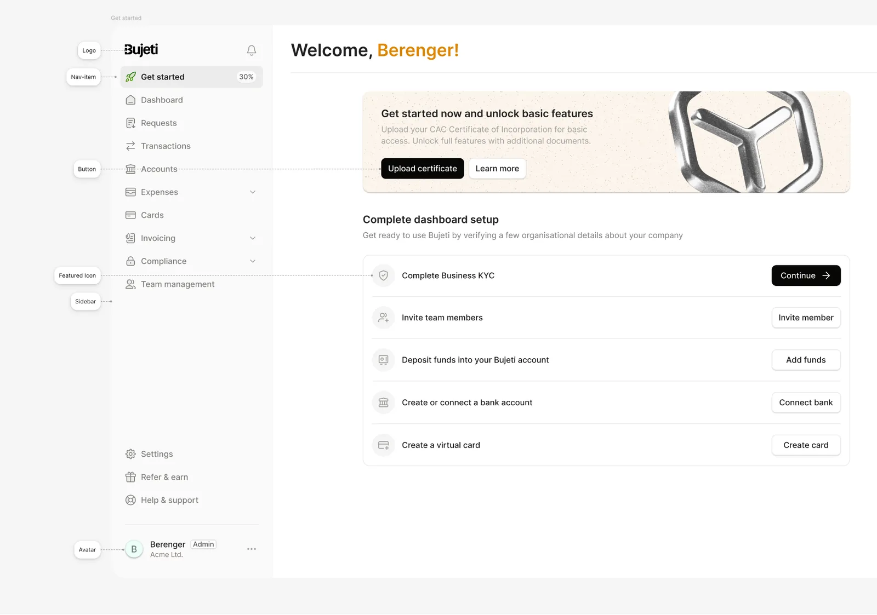The width and height of the screenshot is (877, 615).
Task: Click the Bujeti logo
Action: pyautogui.click(x=141, y=50)
